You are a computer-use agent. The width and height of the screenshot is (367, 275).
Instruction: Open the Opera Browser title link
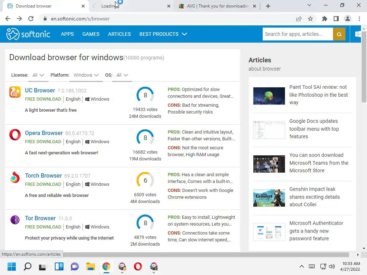[x=44, y=133]
